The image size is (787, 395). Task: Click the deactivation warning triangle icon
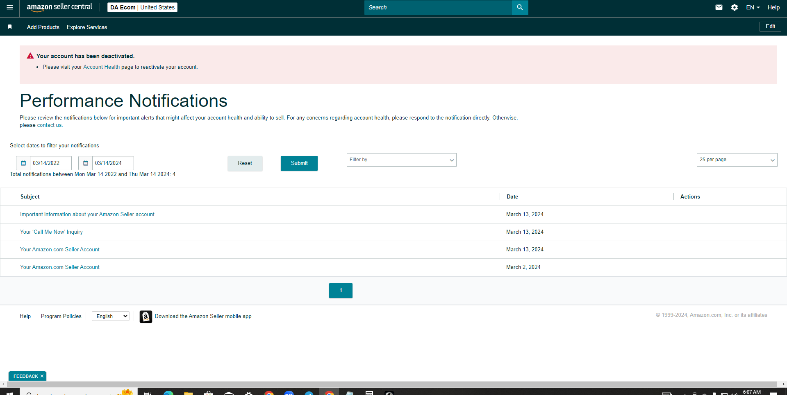(30, 56)
